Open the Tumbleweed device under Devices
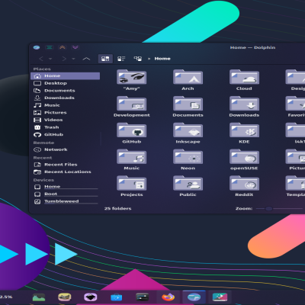The image size is (305, 305). (x=66, y=201)
